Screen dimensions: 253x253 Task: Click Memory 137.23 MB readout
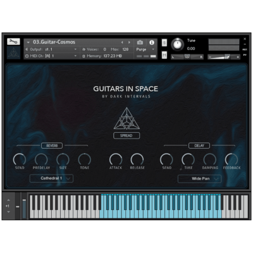(x=113, y=56)
